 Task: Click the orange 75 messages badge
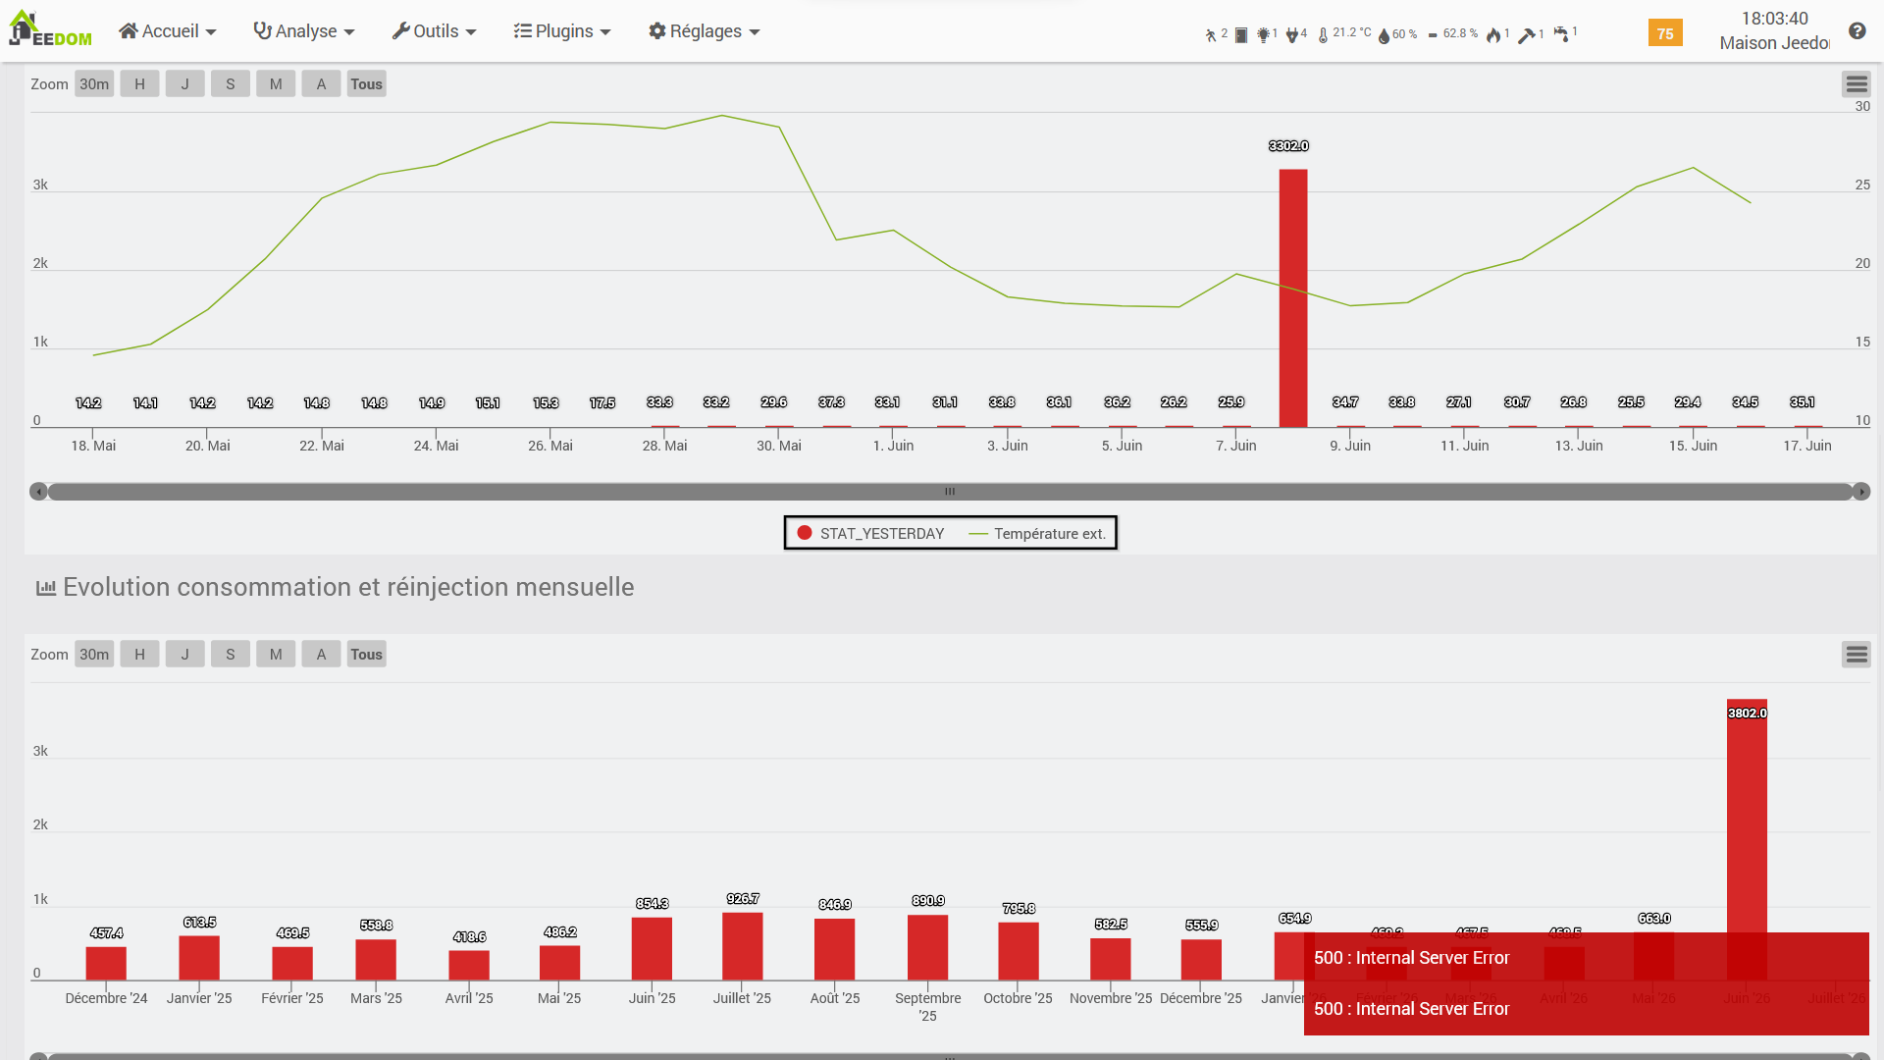1665,33
